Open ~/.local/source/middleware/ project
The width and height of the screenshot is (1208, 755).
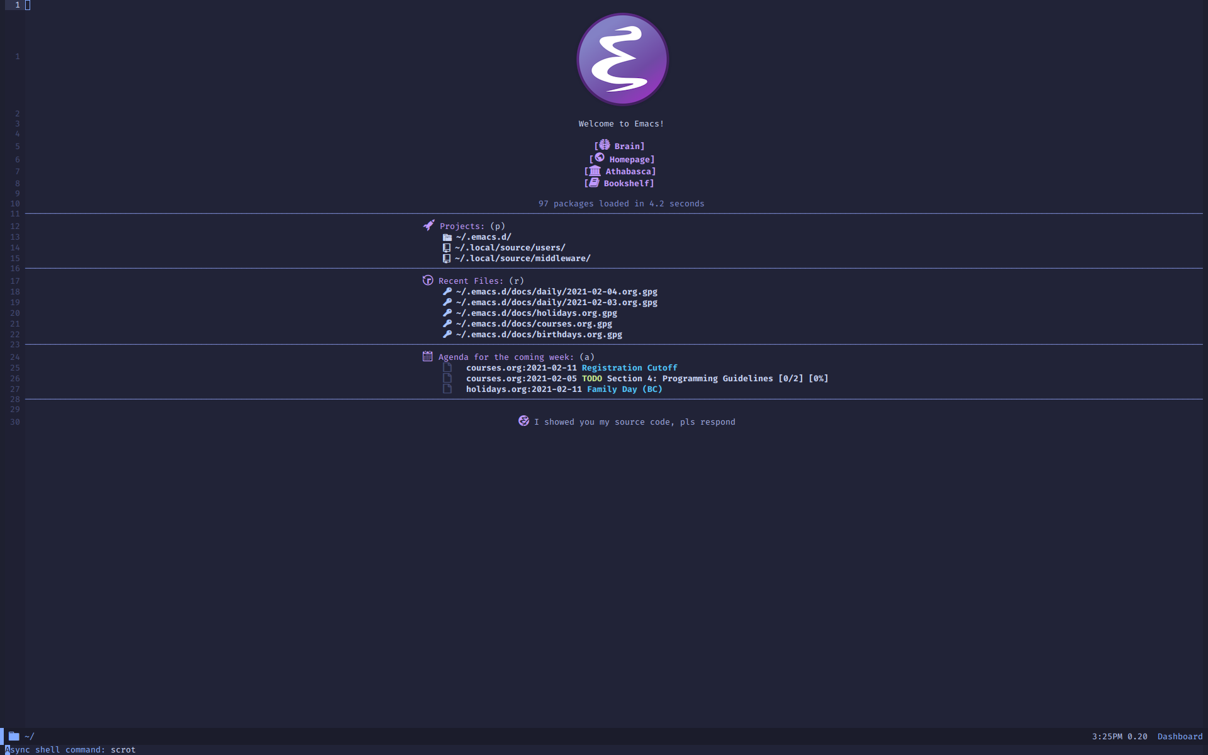point(523,259)
